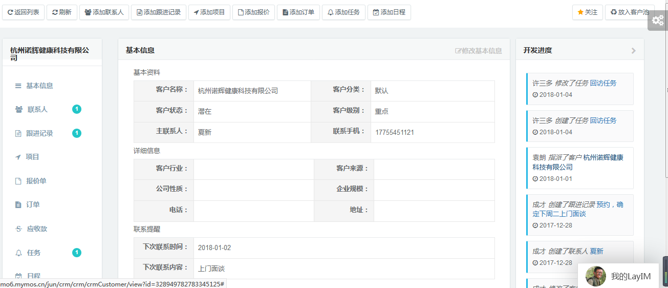Open the 跟进记录 sidebar menu item
This screenshot has width=668, height=288.
[x=39, y=133]
